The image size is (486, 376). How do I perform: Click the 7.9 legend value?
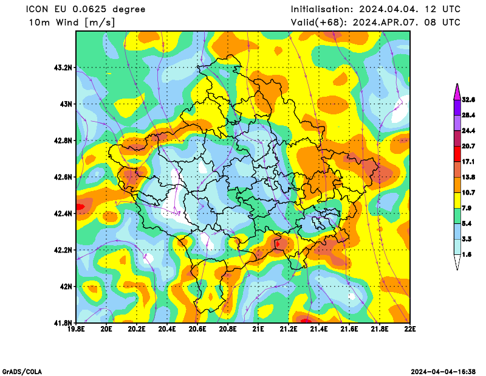pyautogui.click(x=467, y=208)
